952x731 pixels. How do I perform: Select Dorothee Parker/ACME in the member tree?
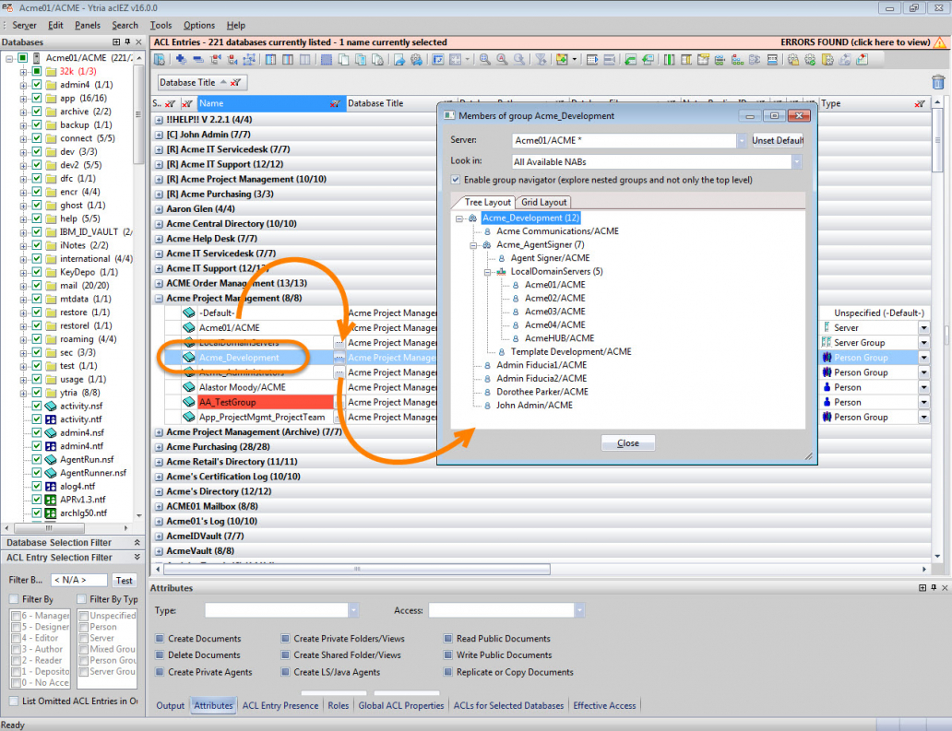(542, 392)
